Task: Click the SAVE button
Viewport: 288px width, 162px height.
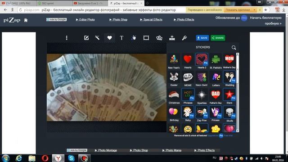Action: 202,38
